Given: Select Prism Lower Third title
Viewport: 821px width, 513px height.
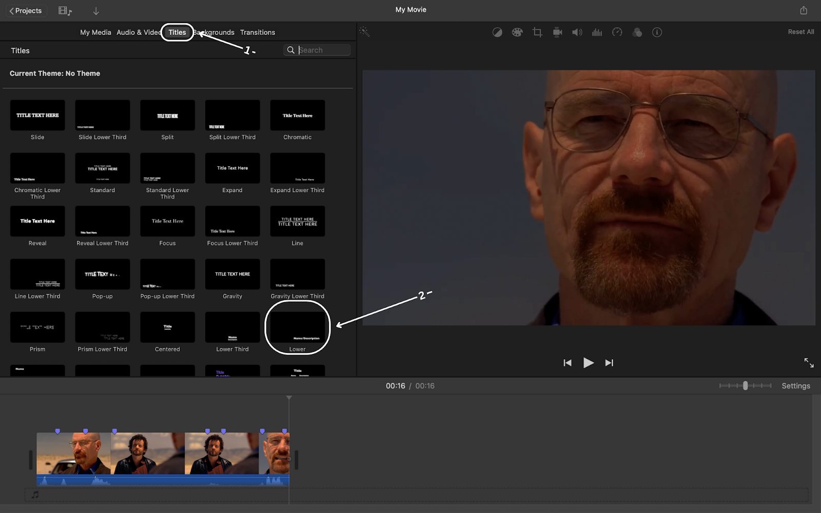Looking at the screenshot, I should coord(103,327).
